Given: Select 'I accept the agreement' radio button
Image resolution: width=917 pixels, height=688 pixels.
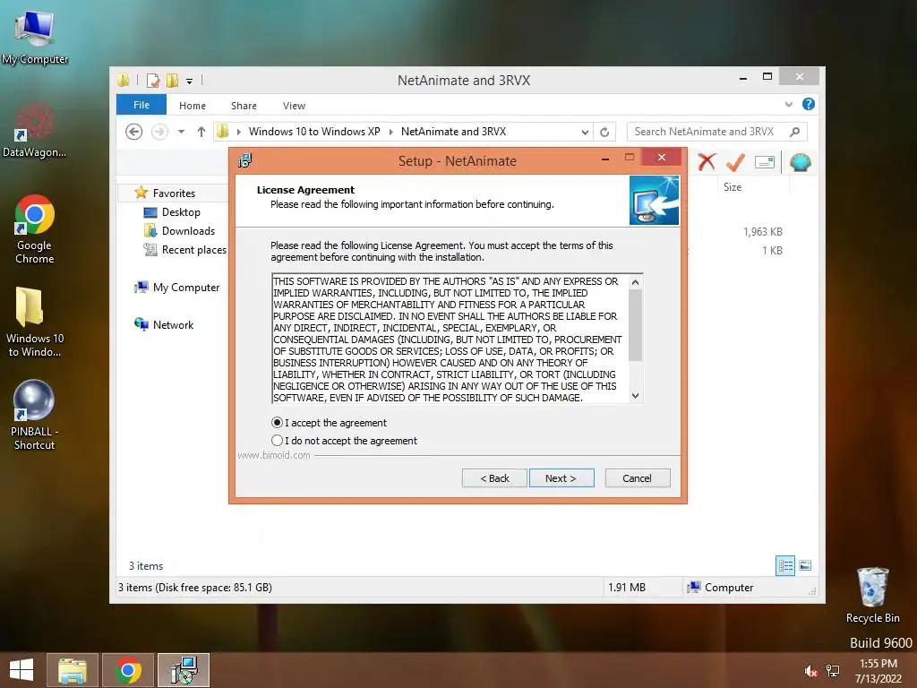Looking at the screenshot, I should click(278, 423).
